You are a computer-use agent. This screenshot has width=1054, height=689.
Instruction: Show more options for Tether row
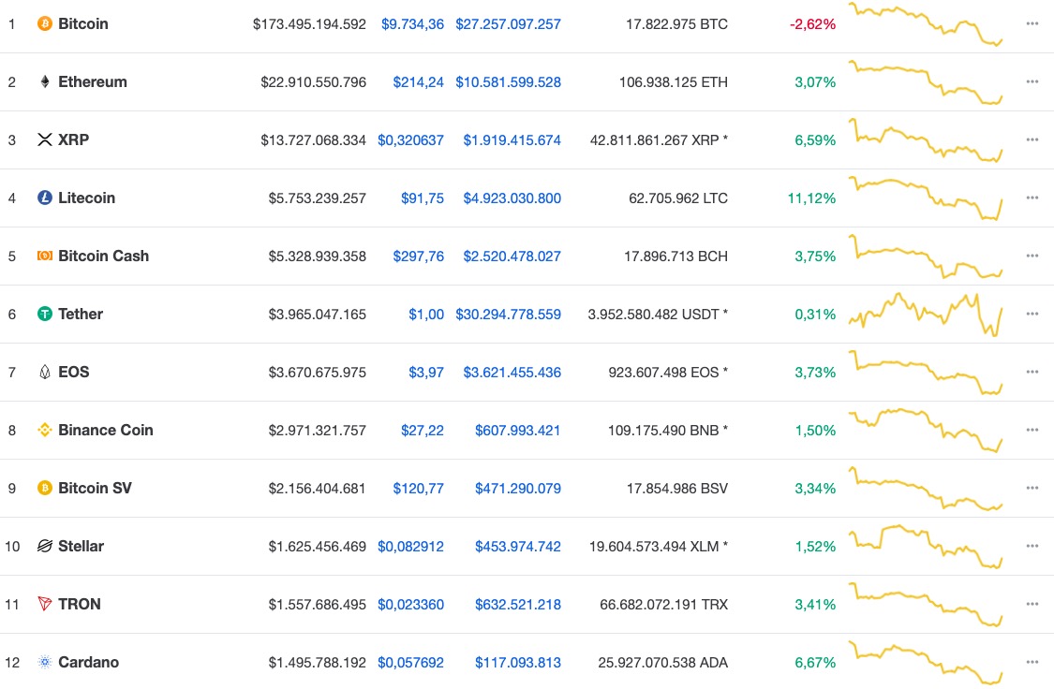tap(1032, 314)
